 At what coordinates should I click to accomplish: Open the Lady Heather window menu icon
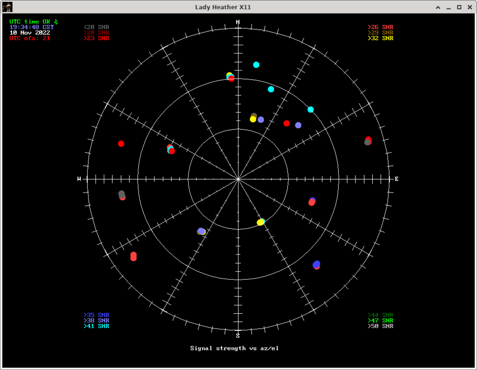coord(7,7)
